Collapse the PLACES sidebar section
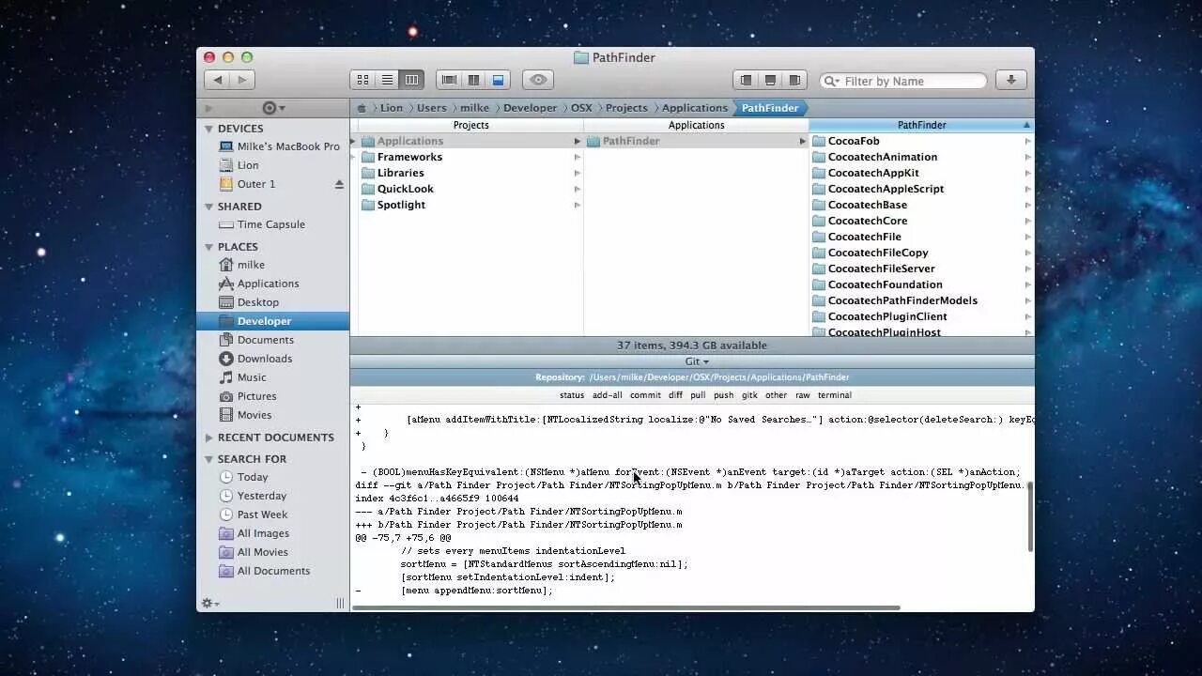1202x676 pixels. tap(208, 247)
